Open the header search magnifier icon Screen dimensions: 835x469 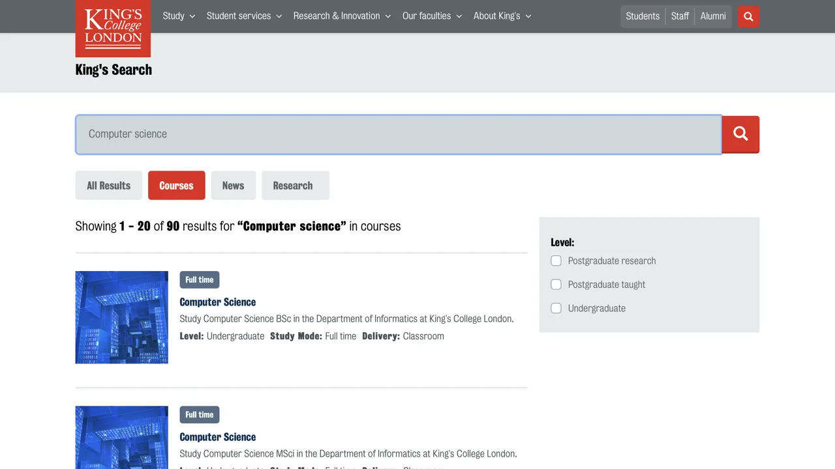click(x=748, y=16)
